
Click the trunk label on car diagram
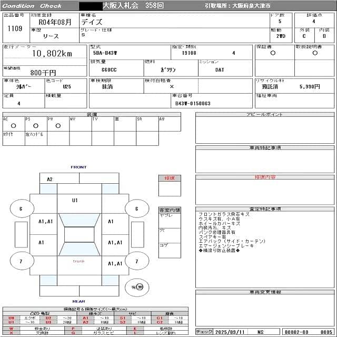[78, 261]
